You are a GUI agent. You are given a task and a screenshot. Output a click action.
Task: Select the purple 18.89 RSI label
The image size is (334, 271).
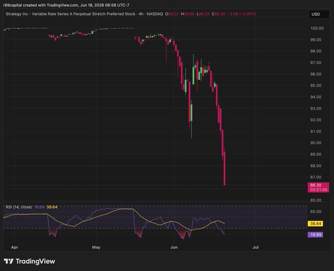[x=315, y=235]
